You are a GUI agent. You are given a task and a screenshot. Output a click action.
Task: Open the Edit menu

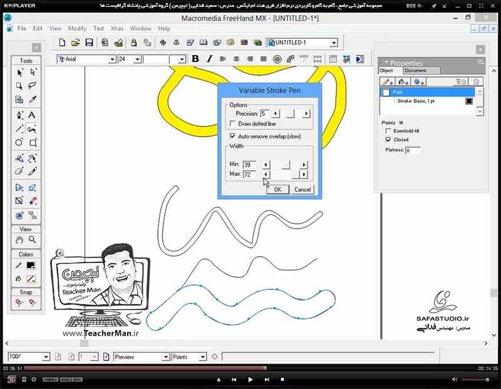tap(38, 28)
